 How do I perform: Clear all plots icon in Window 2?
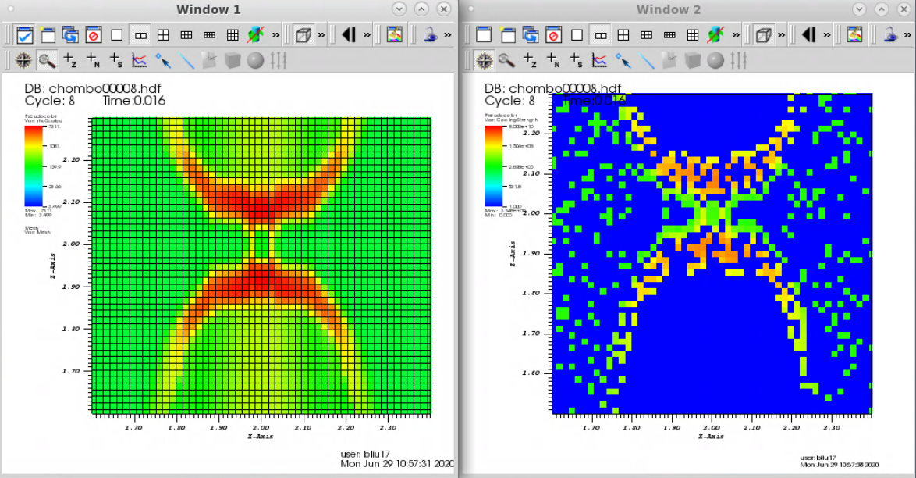715,35
